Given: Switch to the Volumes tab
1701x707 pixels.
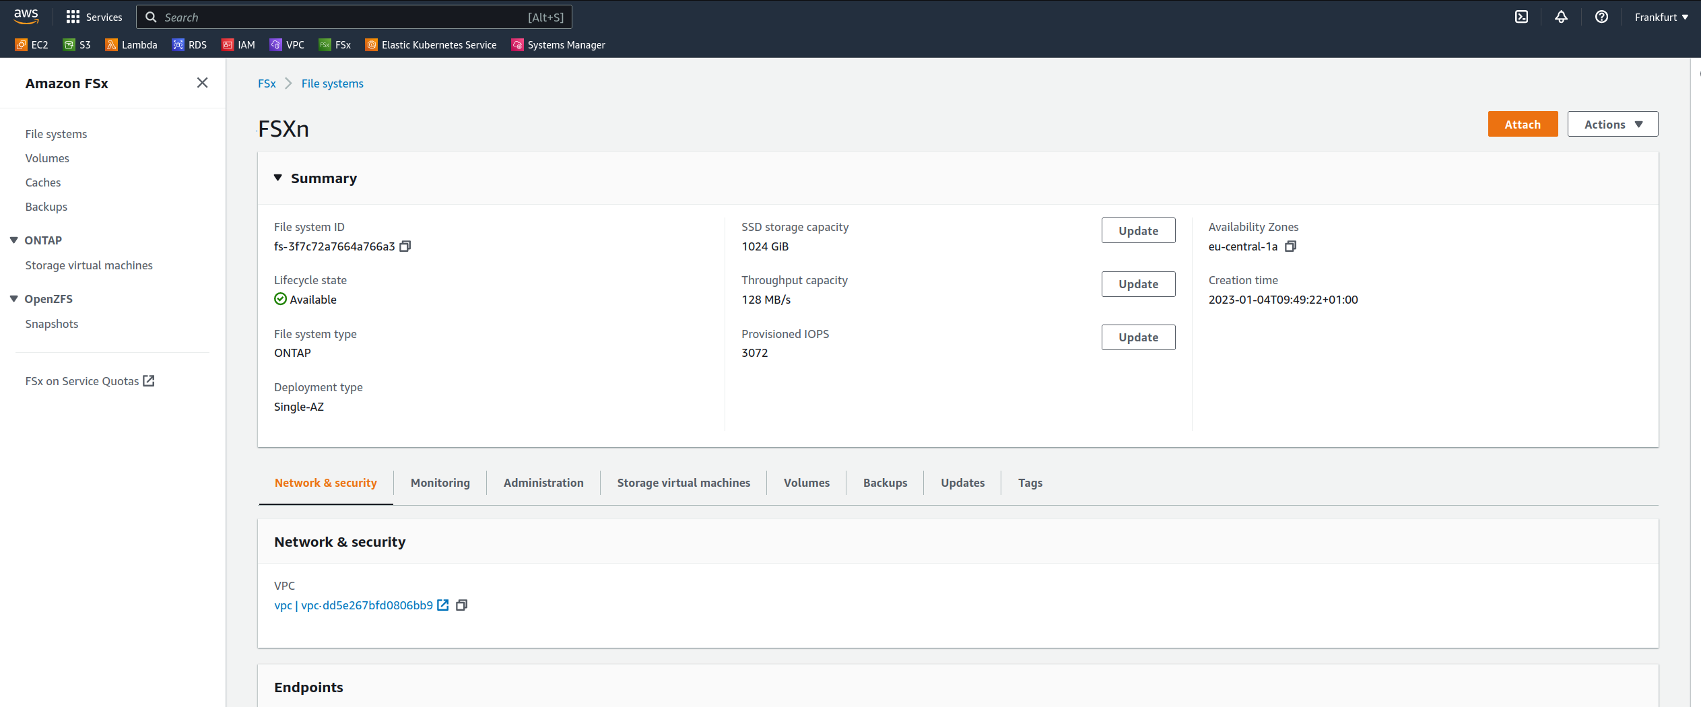Looking at the screenshot, I should (807, 483).
